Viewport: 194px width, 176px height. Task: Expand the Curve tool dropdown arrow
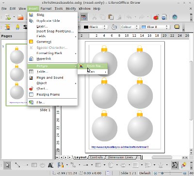click(67, 165)
